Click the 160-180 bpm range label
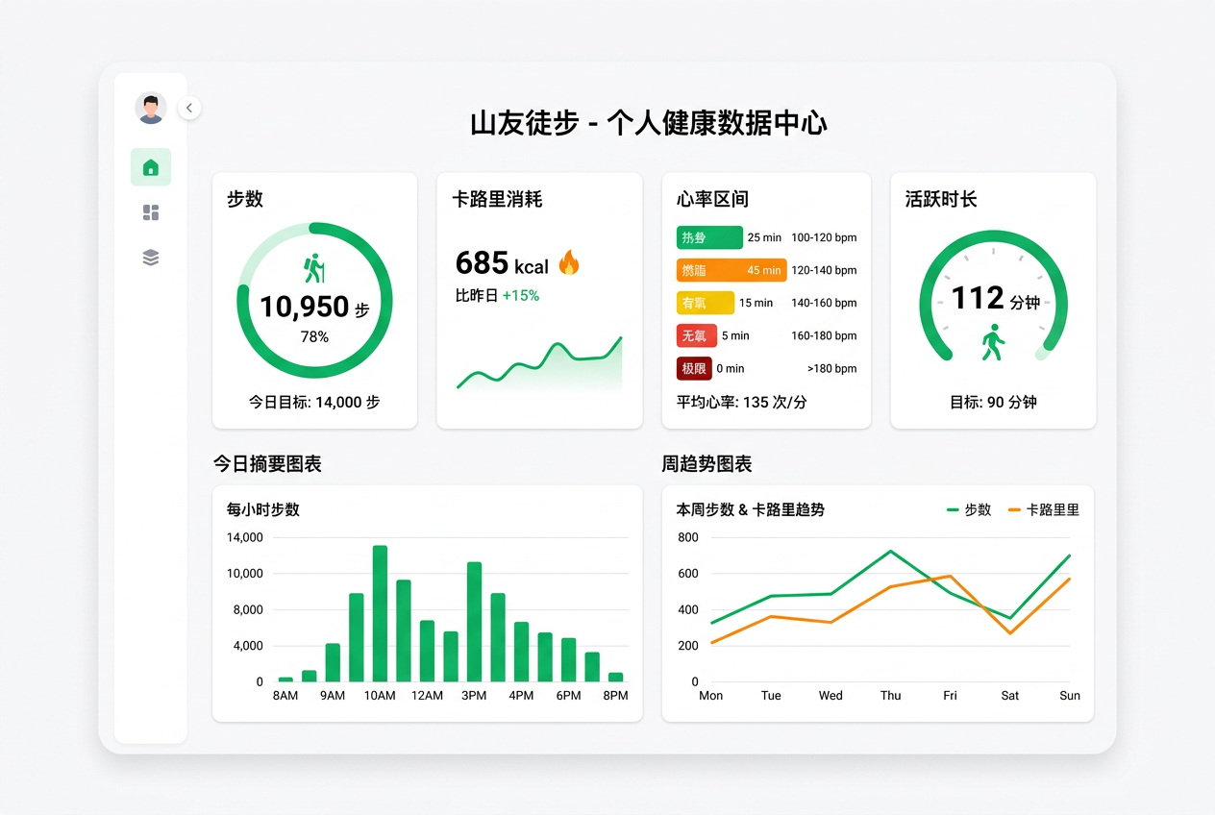This screenshot has width=1215, height=815. pos(824,335)
